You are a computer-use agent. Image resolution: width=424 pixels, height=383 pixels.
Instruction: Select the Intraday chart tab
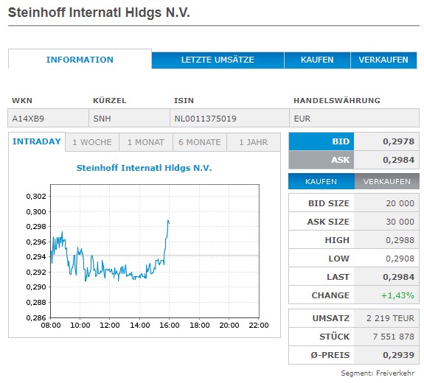(x=37, y=141)
